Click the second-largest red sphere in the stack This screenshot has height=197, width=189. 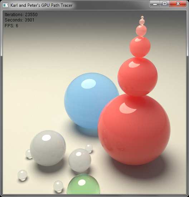138,77
